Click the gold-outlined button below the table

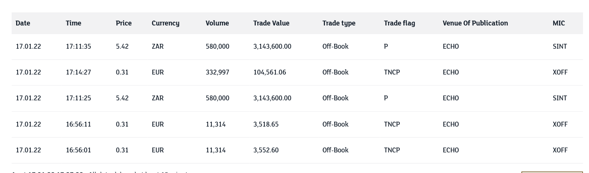(552, 172)
